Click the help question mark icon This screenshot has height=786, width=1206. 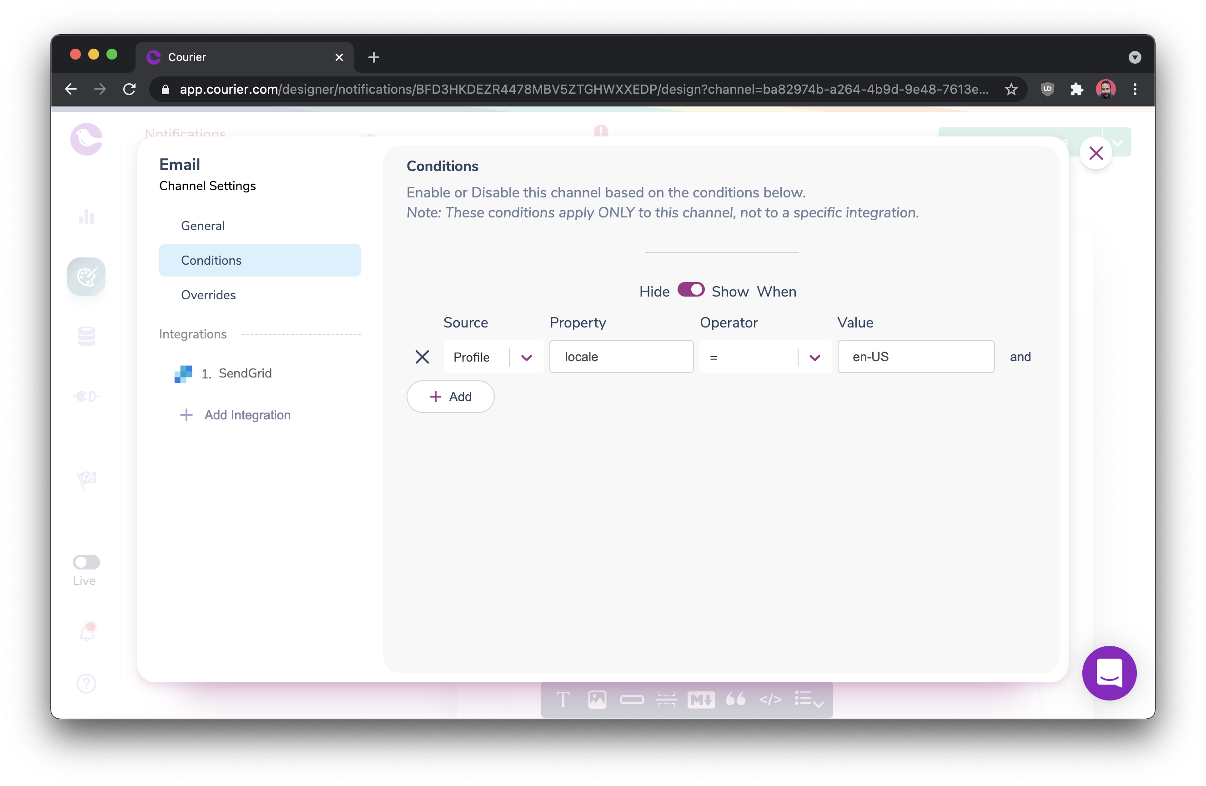click(87, 683)
